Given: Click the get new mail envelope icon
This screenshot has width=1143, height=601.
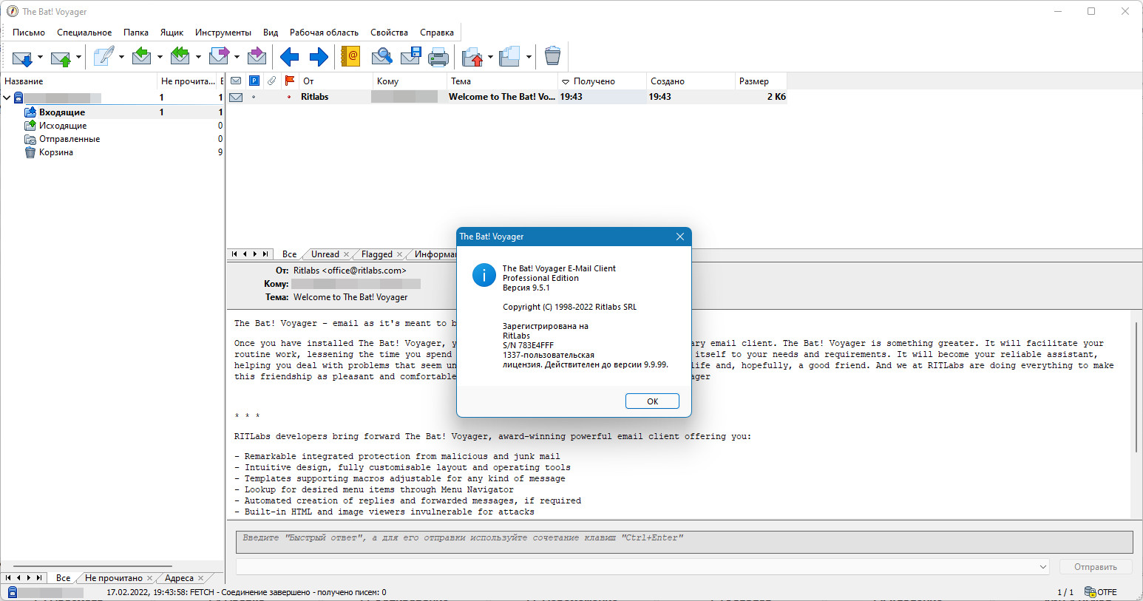Looking at the screenshot, I should pos(22,57).
